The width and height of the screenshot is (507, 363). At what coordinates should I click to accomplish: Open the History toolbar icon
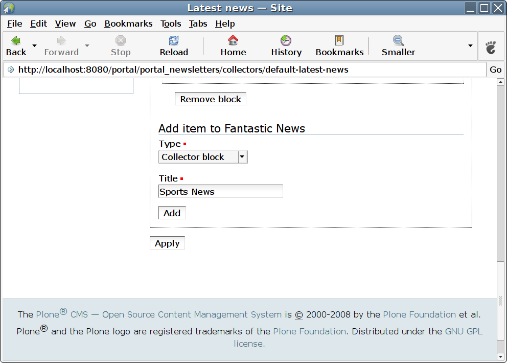point(286,40)
